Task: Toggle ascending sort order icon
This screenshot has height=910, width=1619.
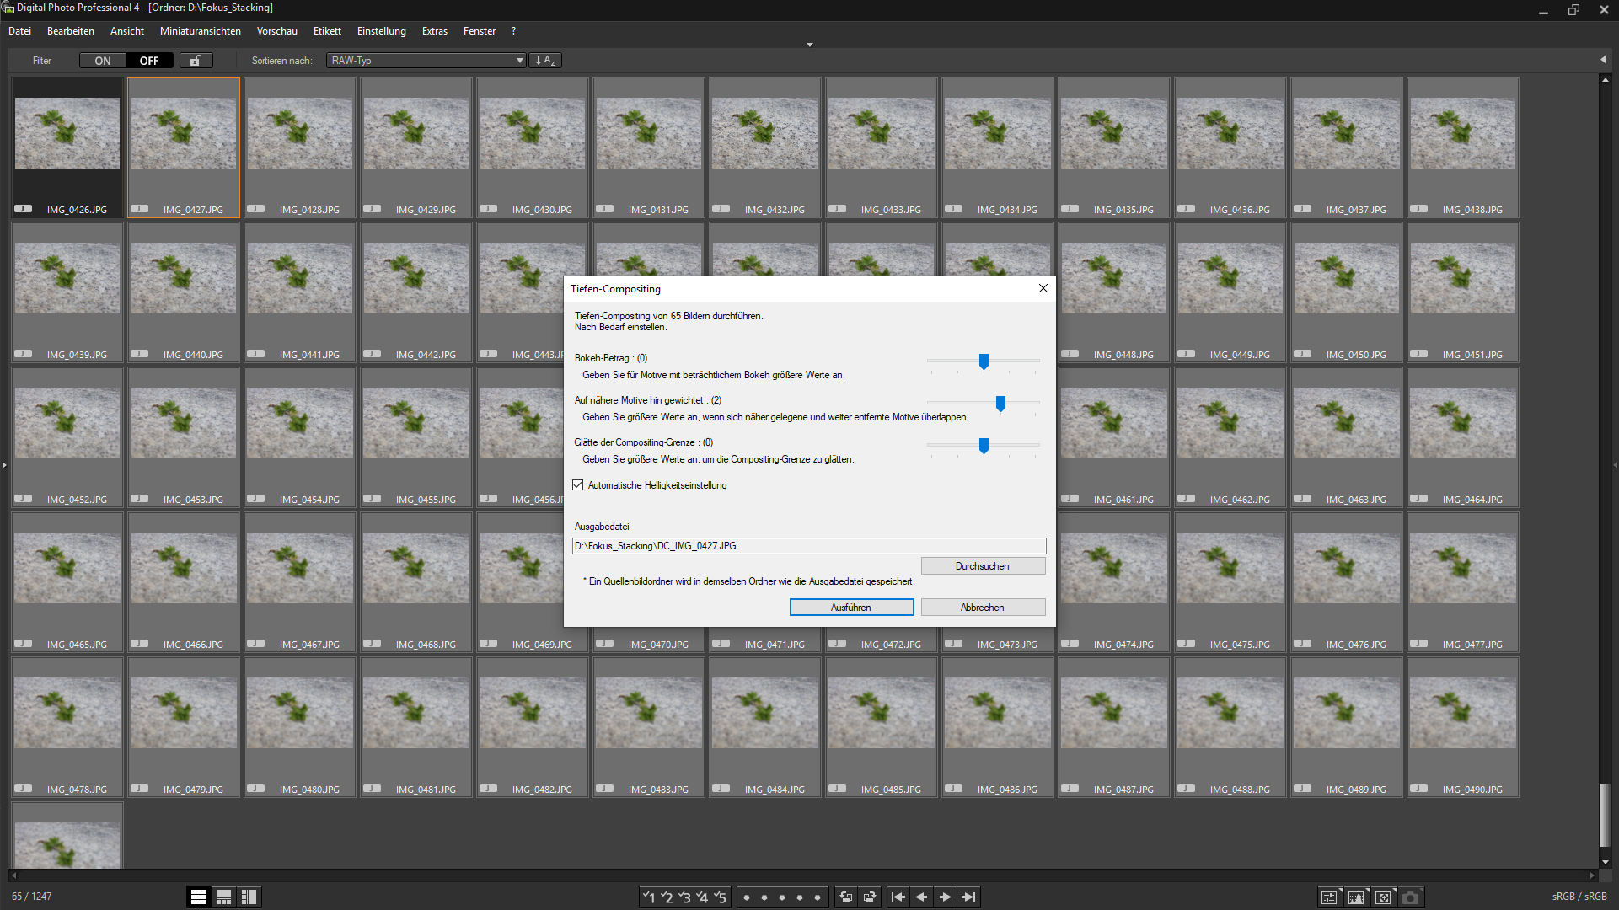Action: (544, 61)
